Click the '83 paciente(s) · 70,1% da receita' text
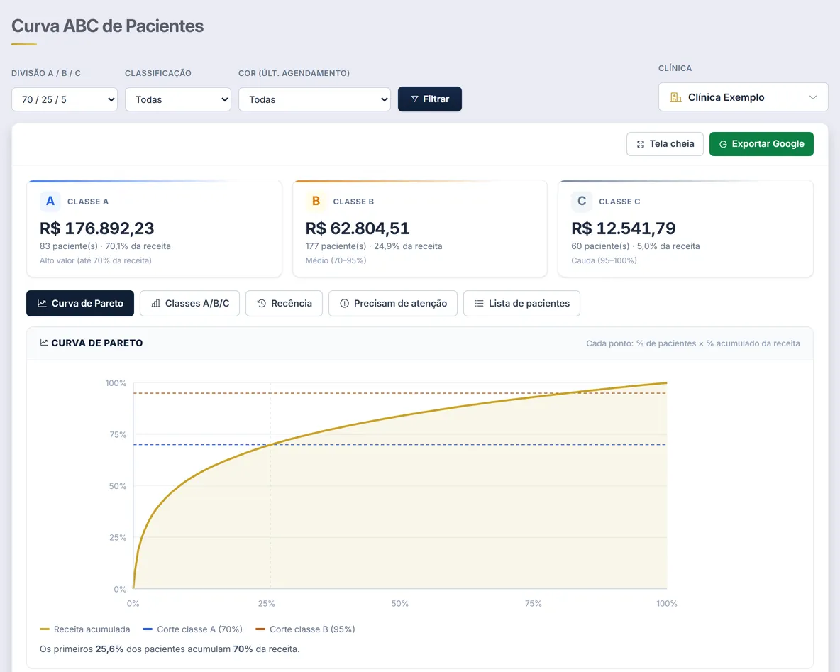This screenshot has height=672, width=840. [105, 246]
